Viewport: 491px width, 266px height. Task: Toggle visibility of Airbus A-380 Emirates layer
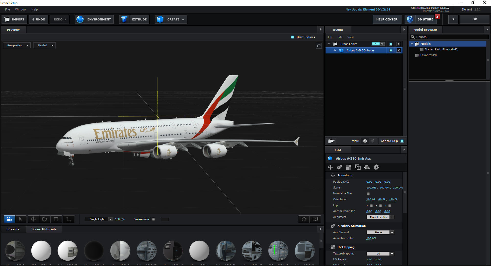coord(390,50)
